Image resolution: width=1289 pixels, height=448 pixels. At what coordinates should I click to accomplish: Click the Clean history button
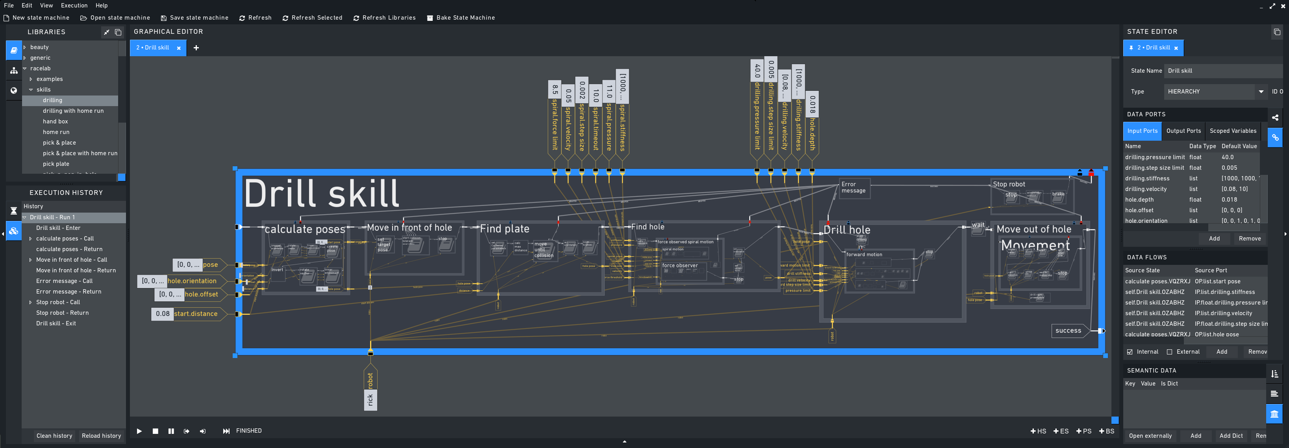click(54, 435)
